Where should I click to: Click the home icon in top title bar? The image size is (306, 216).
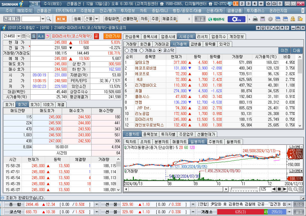click(268, 4)
